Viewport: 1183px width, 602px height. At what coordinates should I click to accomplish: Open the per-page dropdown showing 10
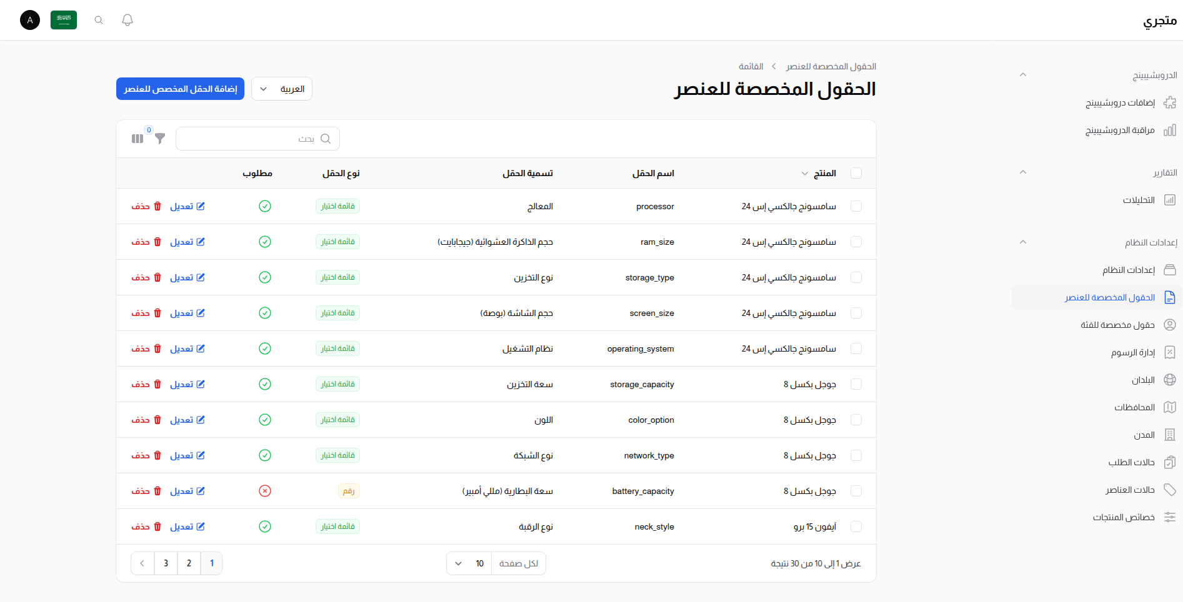[468, 563]
